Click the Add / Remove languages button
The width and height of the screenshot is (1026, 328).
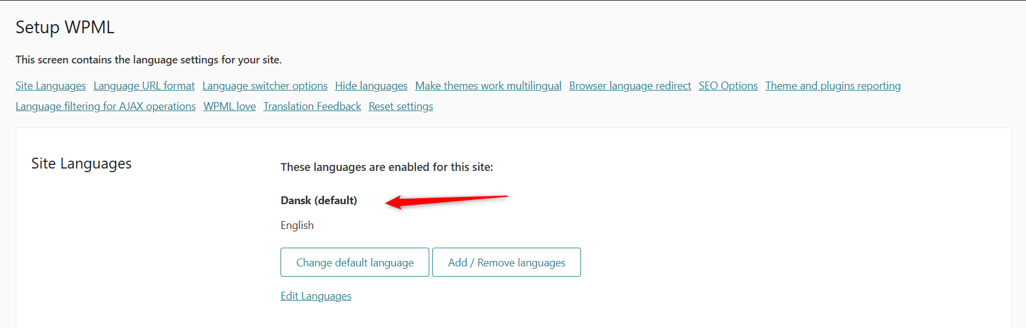(x=507, y=262)
